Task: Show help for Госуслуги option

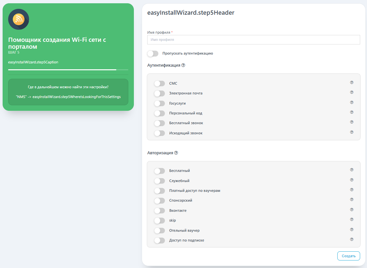Action: [x=352, y=102]
